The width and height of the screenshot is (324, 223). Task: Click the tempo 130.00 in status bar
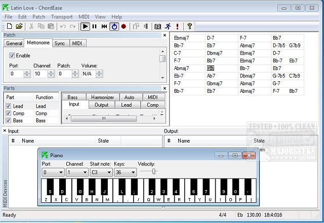tap(254, 215)
